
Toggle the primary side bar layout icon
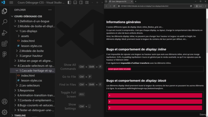tap(69, 3)
